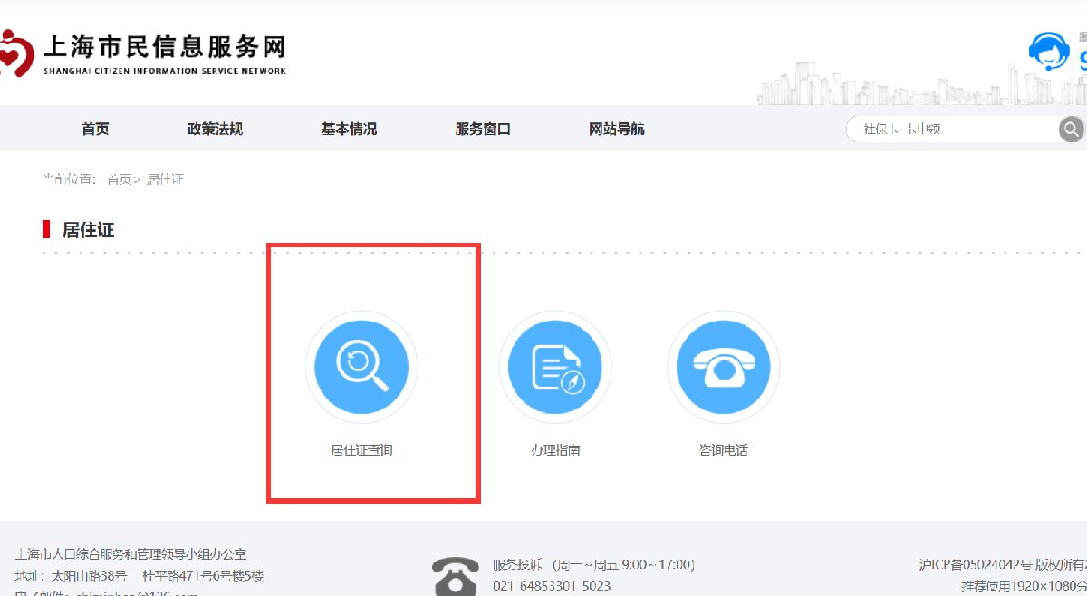
Task: Open the 办理指南 document guide icon
Action: [555, 367]
